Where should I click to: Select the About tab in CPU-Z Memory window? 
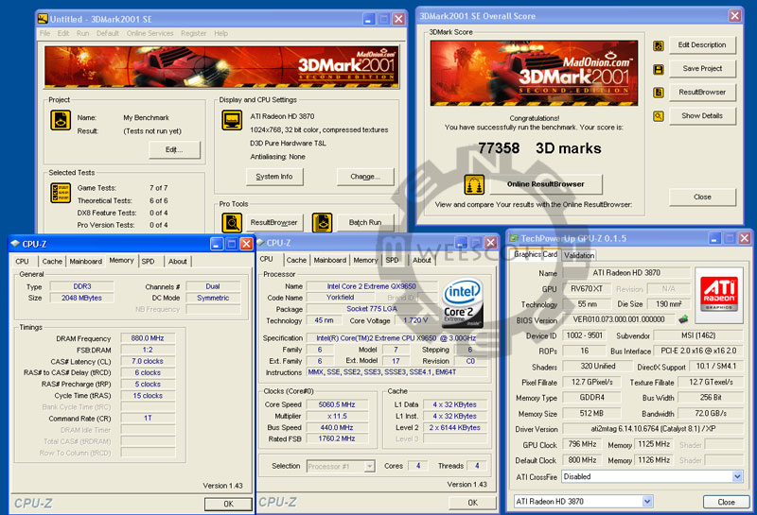click(177, 262)
